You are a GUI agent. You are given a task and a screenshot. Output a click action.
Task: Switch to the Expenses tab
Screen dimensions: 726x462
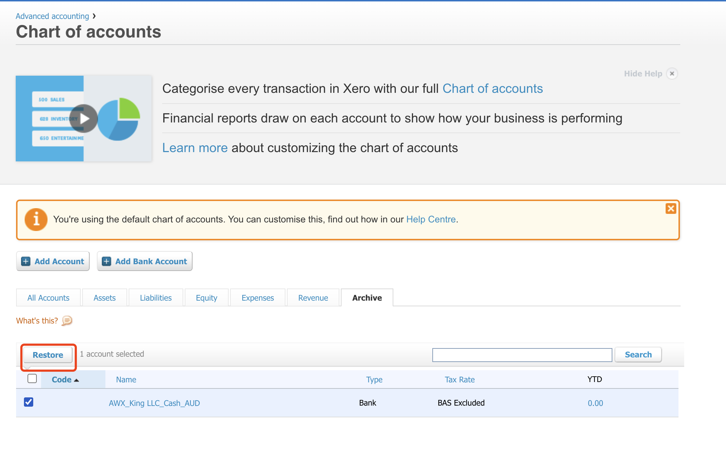click(x=258, y=298)
